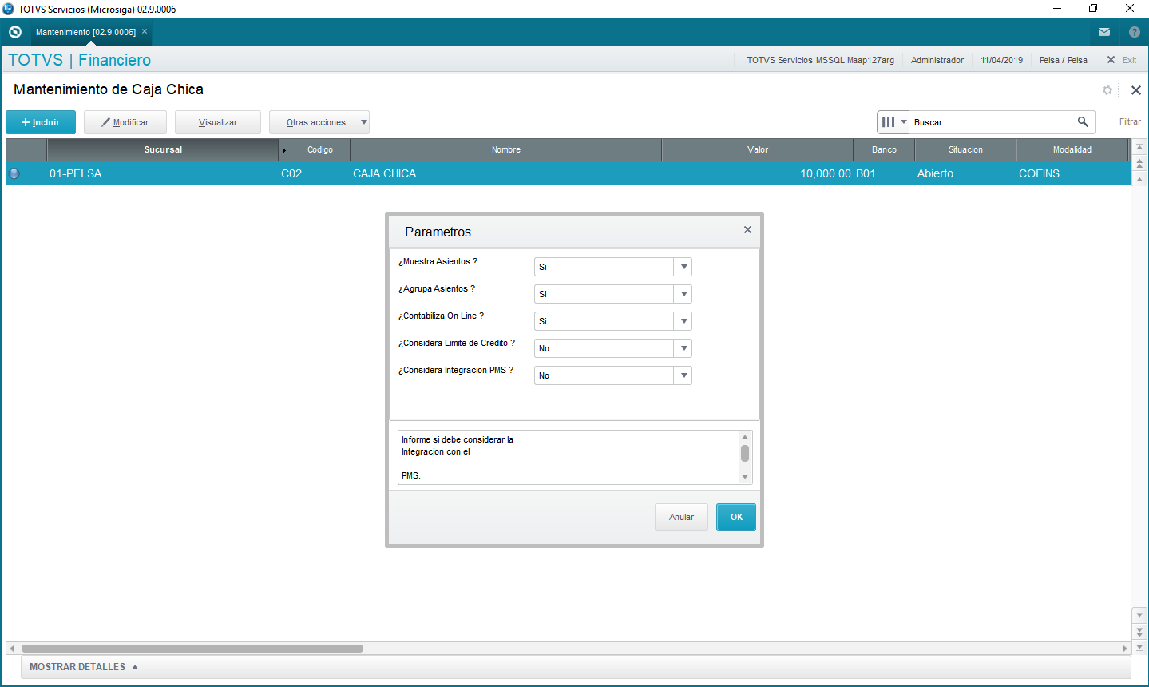The width and height of the screenshot is (1149, 687).
Task: Click the search magnifier icon
Action: [1083, 121]
